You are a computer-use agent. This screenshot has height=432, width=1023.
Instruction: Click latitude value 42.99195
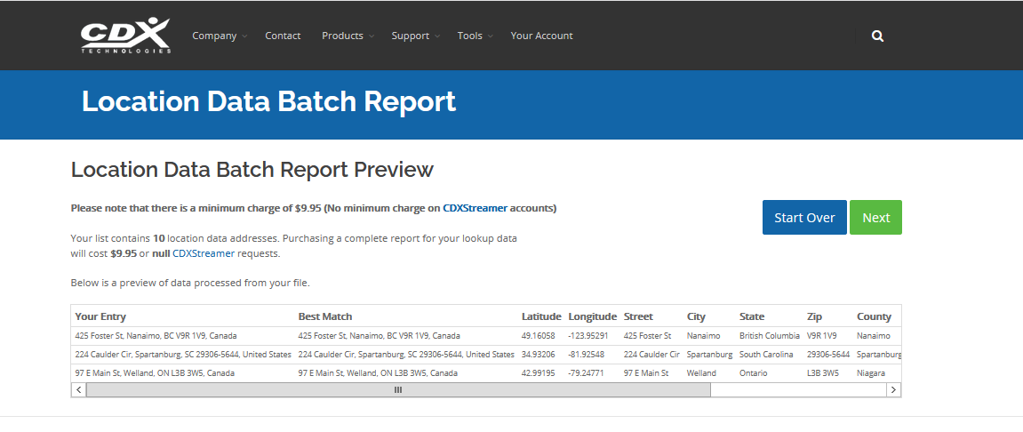coord(539,373)
